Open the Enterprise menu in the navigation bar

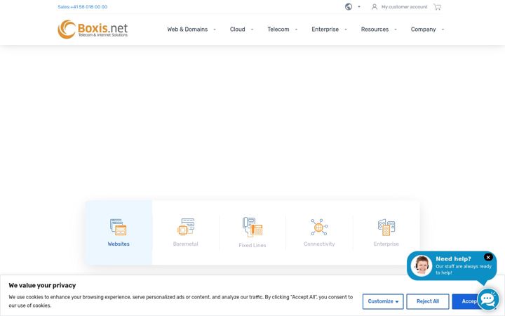(325, 29)
